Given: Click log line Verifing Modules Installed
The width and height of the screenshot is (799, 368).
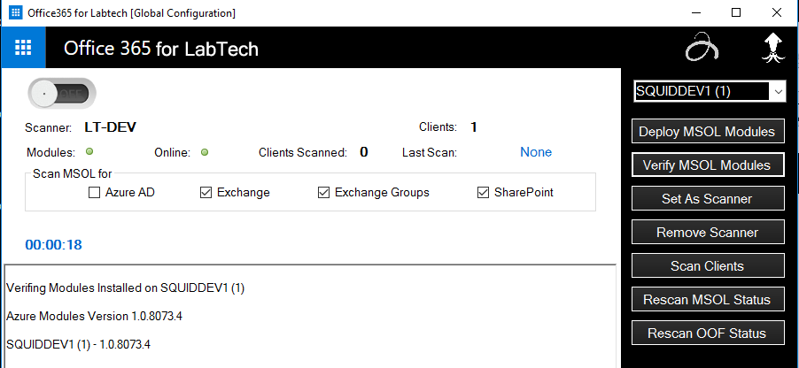Looking at the screenshot, I should (126, 288).
